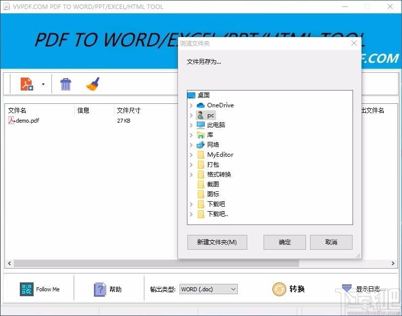Click the 转换 convert circular arrow icon
The height and width of the screenshot is (316, 402).
(x=279, y=289)
